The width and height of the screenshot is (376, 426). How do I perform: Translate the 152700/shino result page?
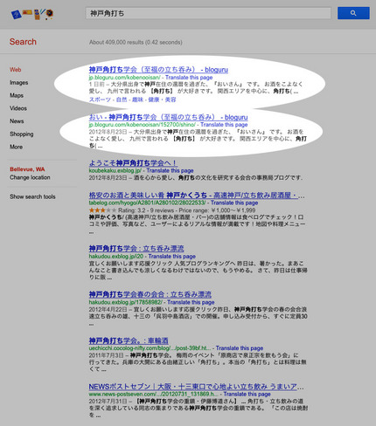[x=224, y=125]
